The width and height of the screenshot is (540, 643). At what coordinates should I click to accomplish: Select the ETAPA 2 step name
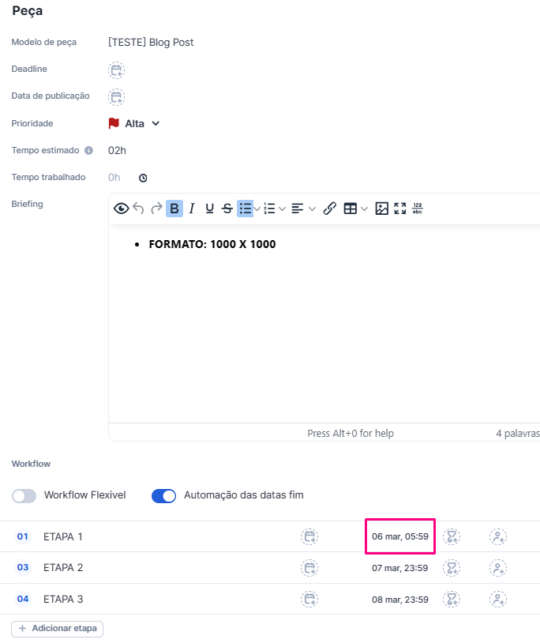(63, 567)
